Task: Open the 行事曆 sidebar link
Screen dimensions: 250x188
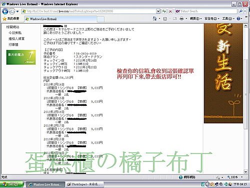Action: click(x=13, y=45)
